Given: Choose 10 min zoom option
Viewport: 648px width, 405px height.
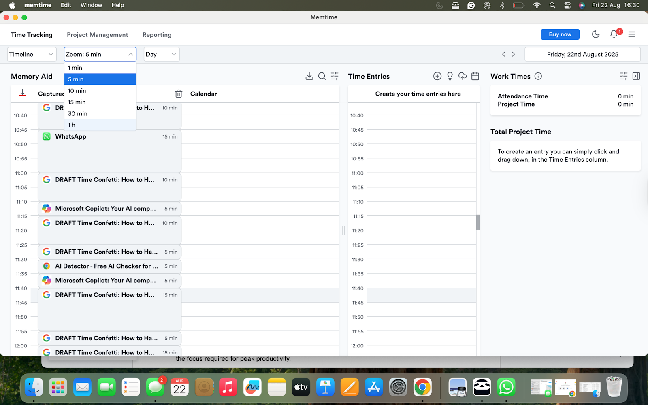Looking at the screenshot, I should (x=100, y=91).
